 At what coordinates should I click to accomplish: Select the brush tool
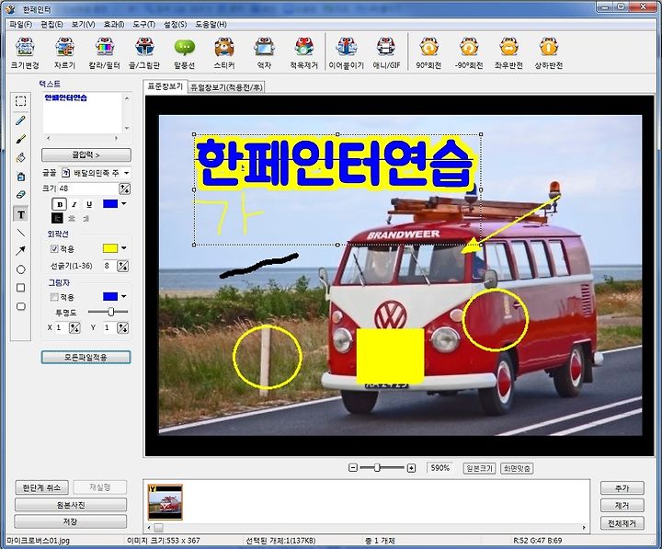pos(20,139)
